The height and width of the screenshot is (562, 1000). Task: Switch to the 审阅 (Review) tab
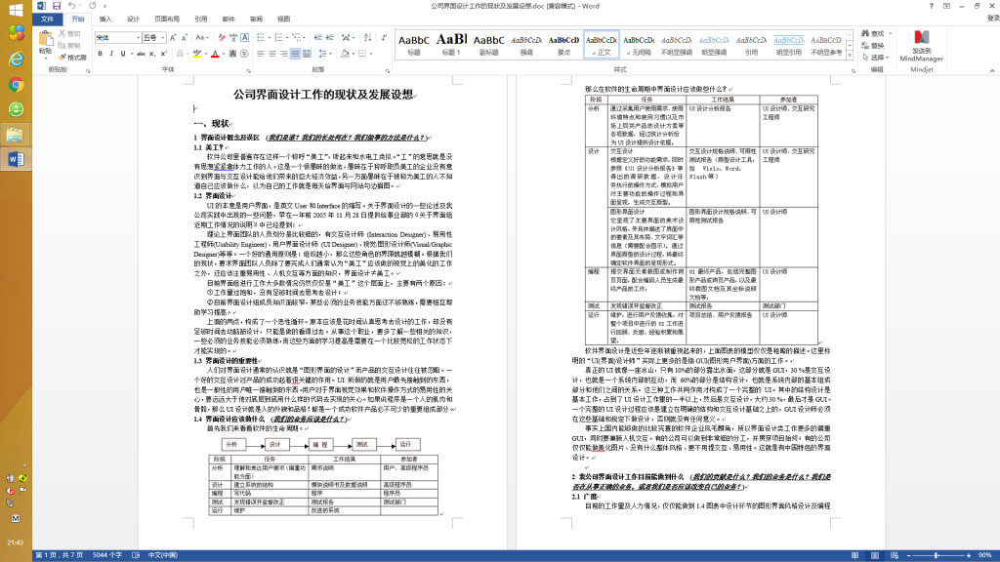coord(257,20)
